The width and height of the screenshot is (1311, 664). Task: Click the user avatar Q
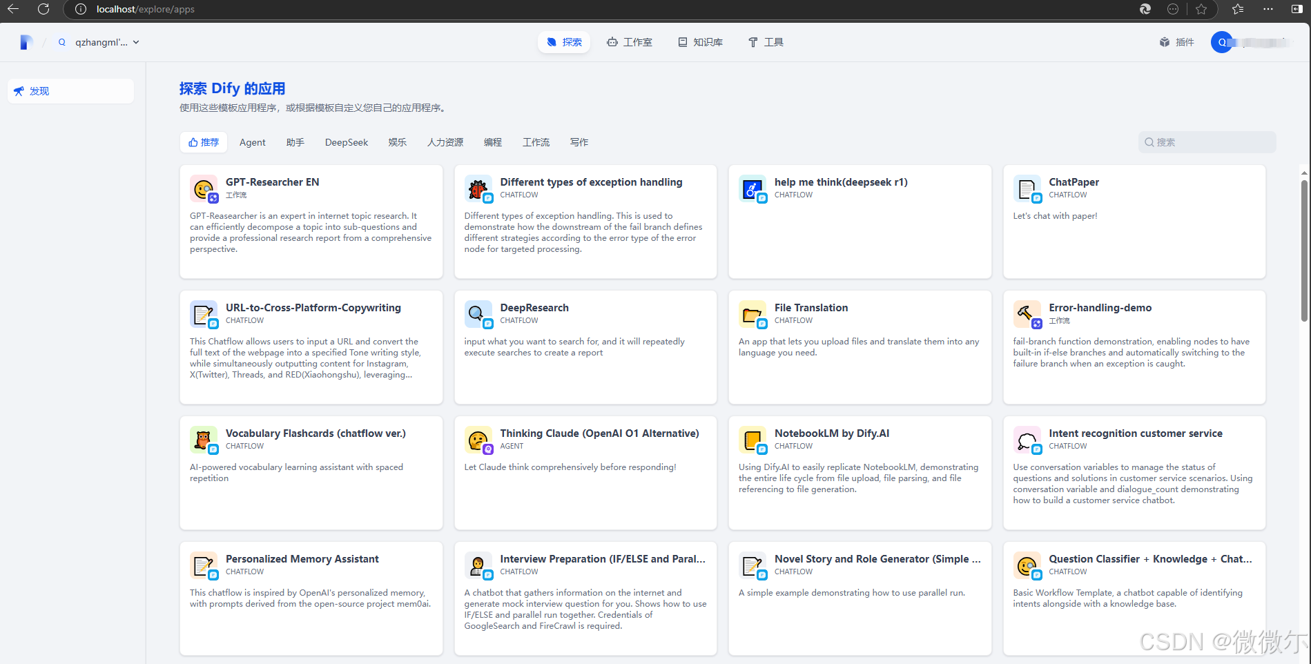pyautogui.click(x=1222, y=42)
